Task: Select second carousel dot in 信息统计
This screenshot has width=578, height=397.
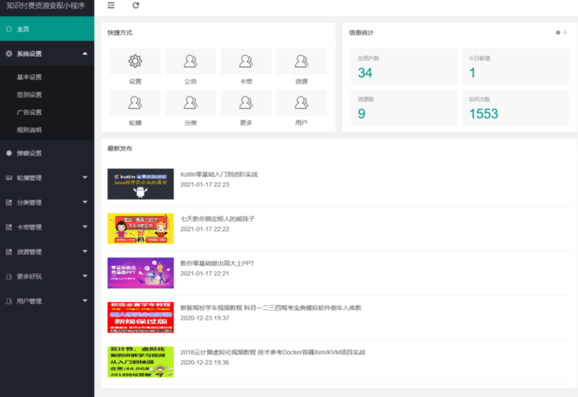Action: point(565,33)
